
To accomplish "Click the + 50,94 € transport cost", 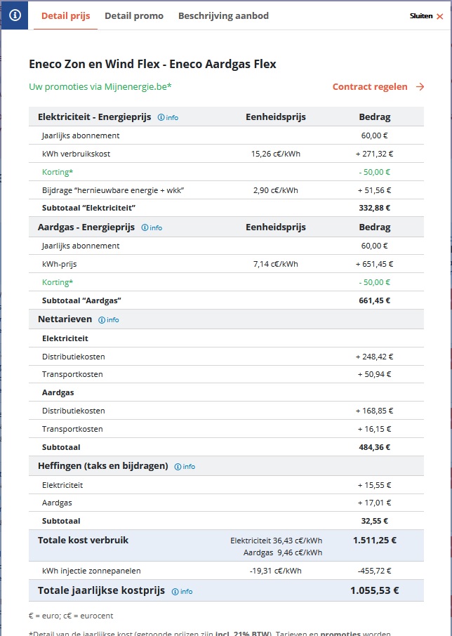I will 375,374.
